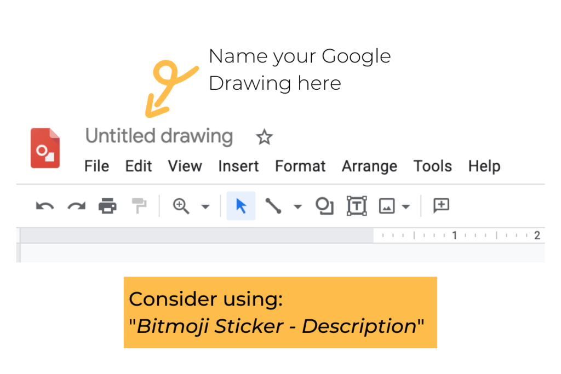
Task: Expand the line type dropdown arrow
Action: point(297,207)
